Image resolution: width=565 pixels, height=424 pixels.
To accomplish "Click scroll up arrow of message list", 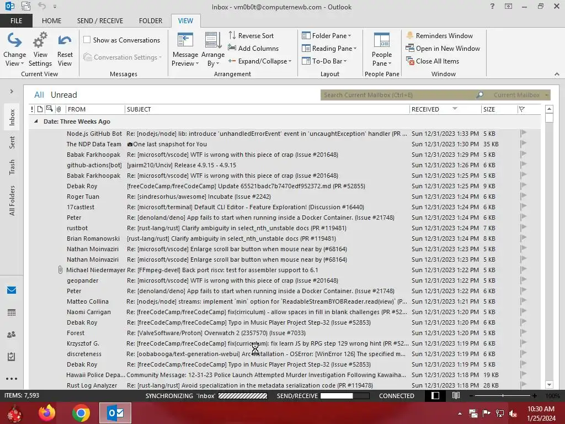I will [549, 109].
